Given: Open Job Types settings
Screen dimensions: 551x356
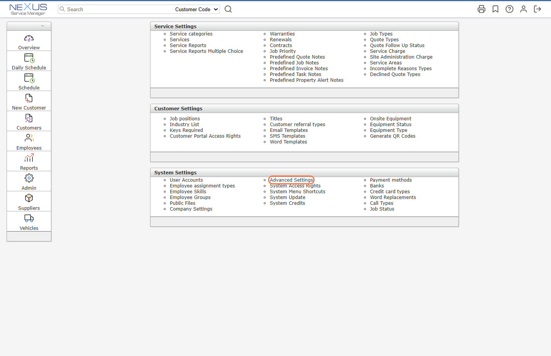Looking at the screenshot, I should (381, 34).
